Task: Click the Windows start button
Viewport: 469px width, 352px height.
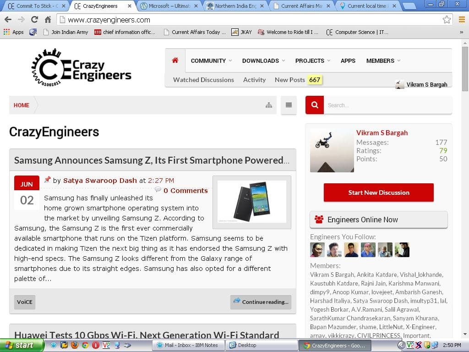Action: tap(22, 345)
